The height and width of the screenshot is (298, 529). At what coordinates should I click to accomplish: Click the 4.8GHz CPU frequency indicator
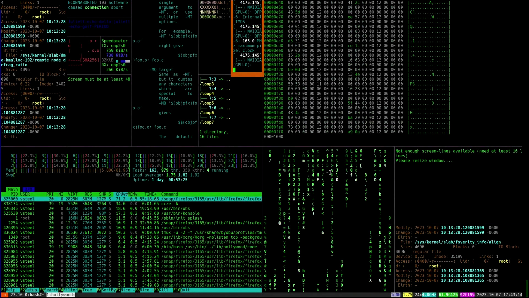pos(429,295)
